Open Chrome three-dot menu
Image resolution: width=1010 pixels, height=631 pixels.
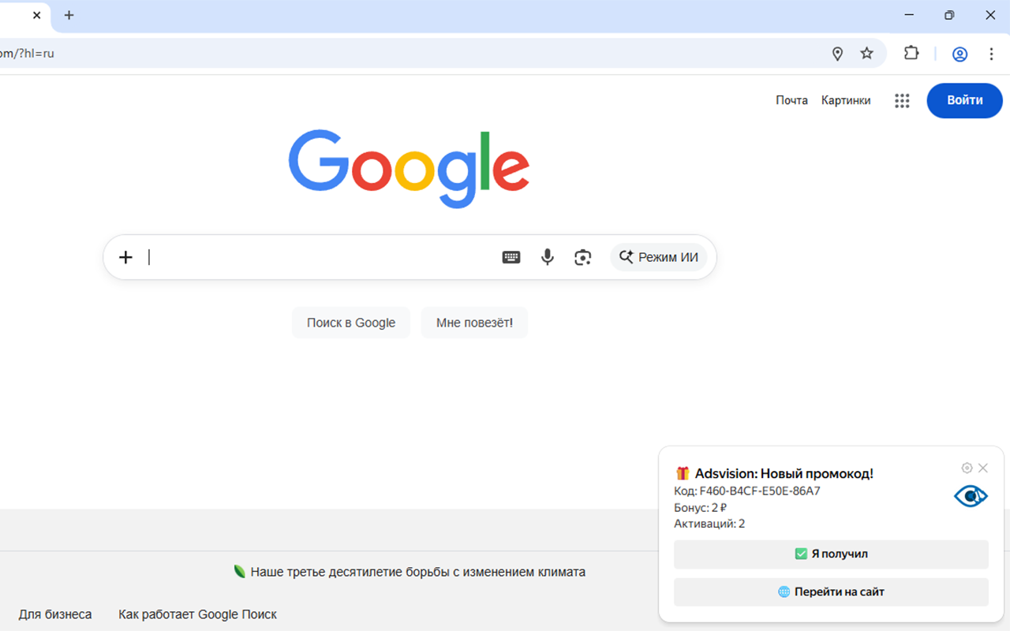tap(992, 54)
